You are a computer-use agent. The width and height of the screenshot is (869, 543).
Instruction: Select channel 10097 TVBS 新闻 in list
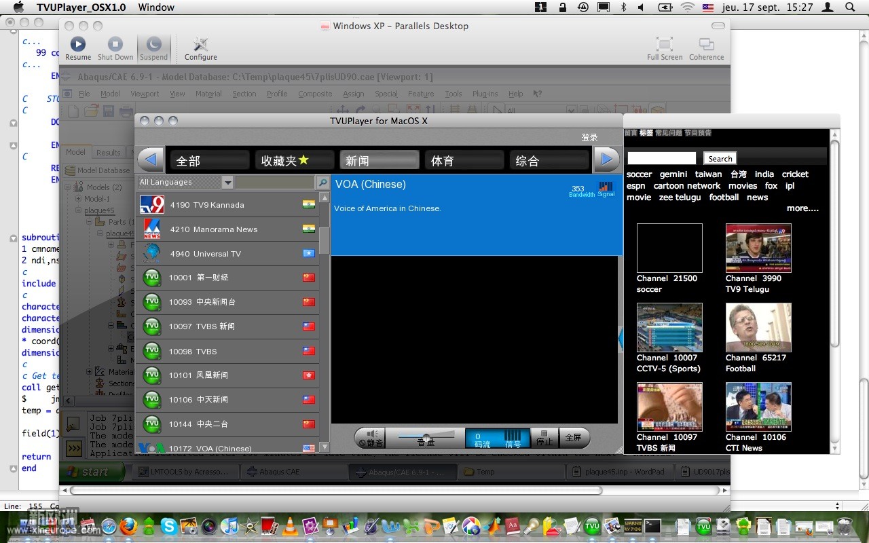[x=227, y=326]
